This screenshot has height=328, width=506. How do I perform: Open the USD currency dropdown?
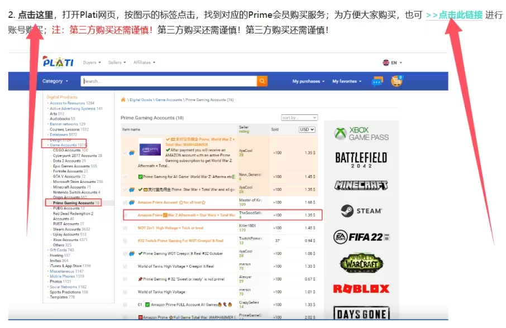pyautogui.click(x=307, y=129)
